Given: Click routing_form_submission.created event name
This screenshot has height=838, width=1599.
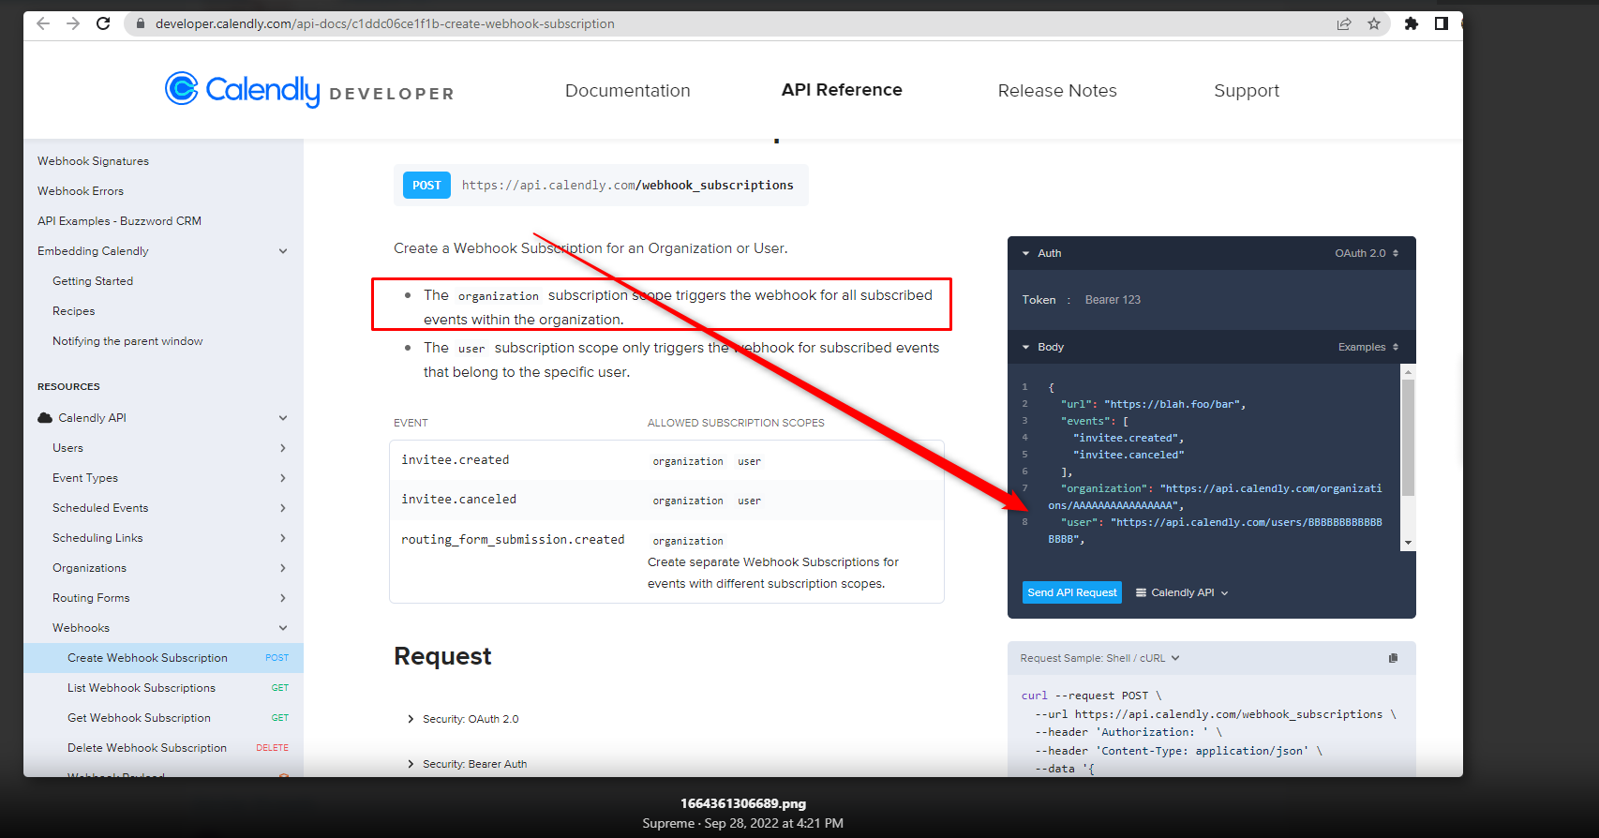Looking at the screenshot, I should pos(513,540).
